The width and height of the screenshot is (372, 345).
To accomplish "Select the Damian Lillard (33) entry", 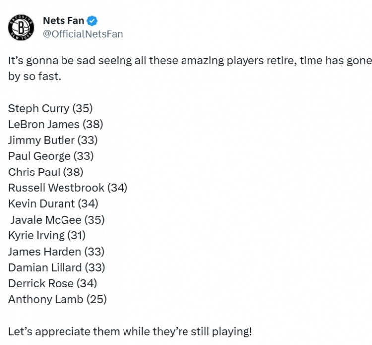I will (57, 268).
